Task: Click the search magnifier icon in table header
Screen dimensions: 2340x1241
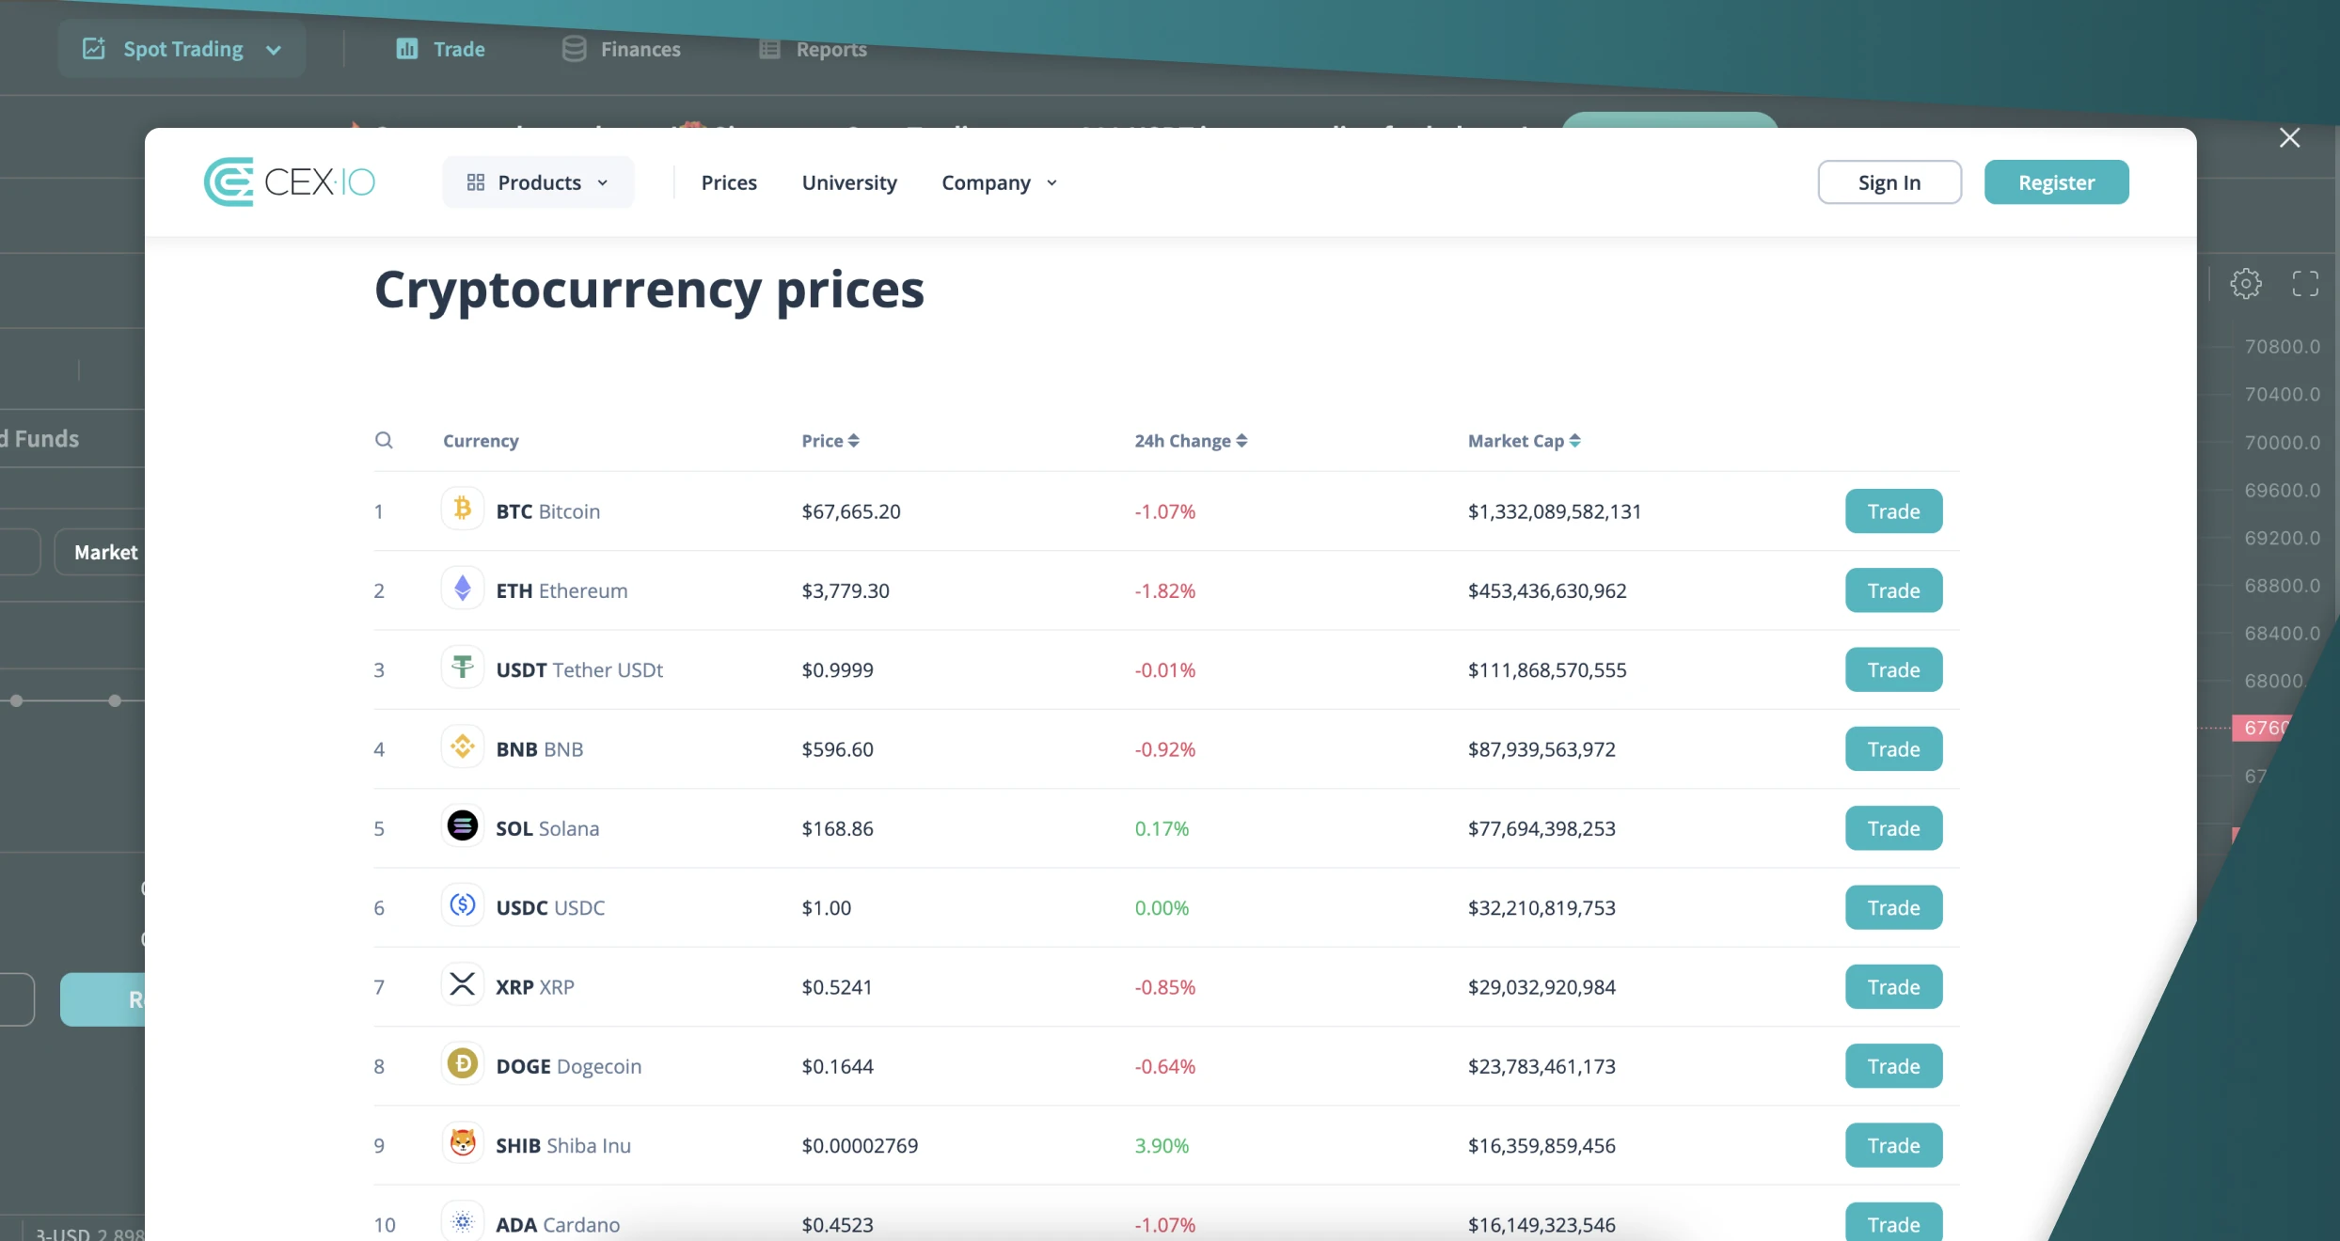Action: point(384,440)
